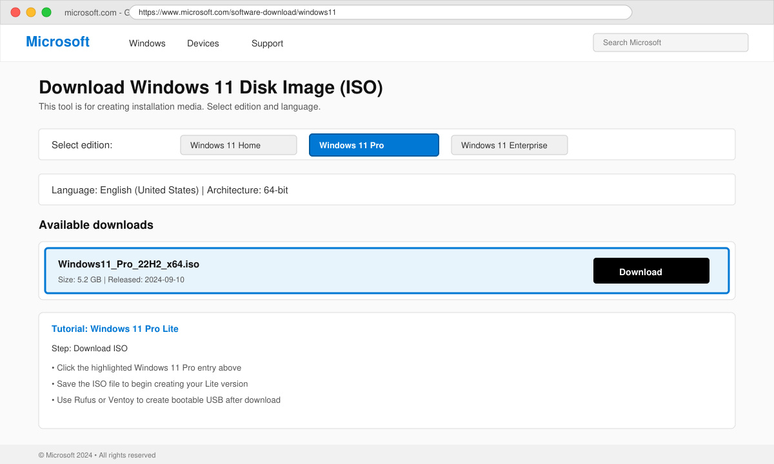Click the green maximize window button
Screen dimensions: 774x464
(46, 12)
